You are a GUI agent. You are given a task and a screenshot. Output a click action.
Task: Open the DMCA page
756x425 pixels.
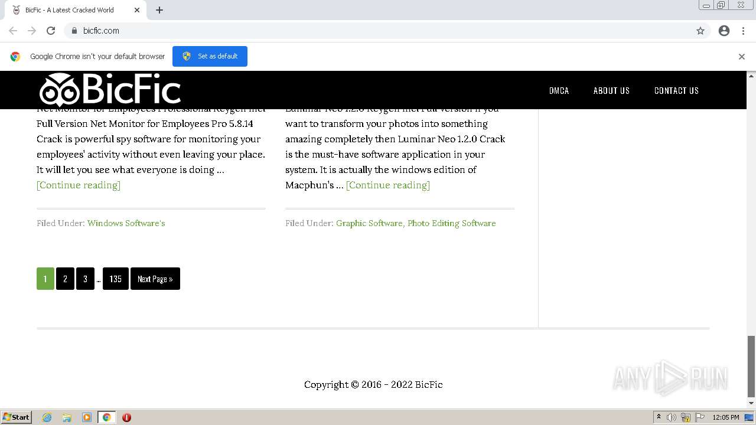(x=559, y=90)
